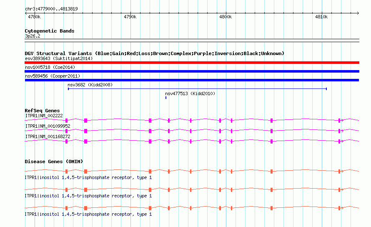
Task: Select the thin blue nsv3682 span line
Action: click(x=197, y=89)
